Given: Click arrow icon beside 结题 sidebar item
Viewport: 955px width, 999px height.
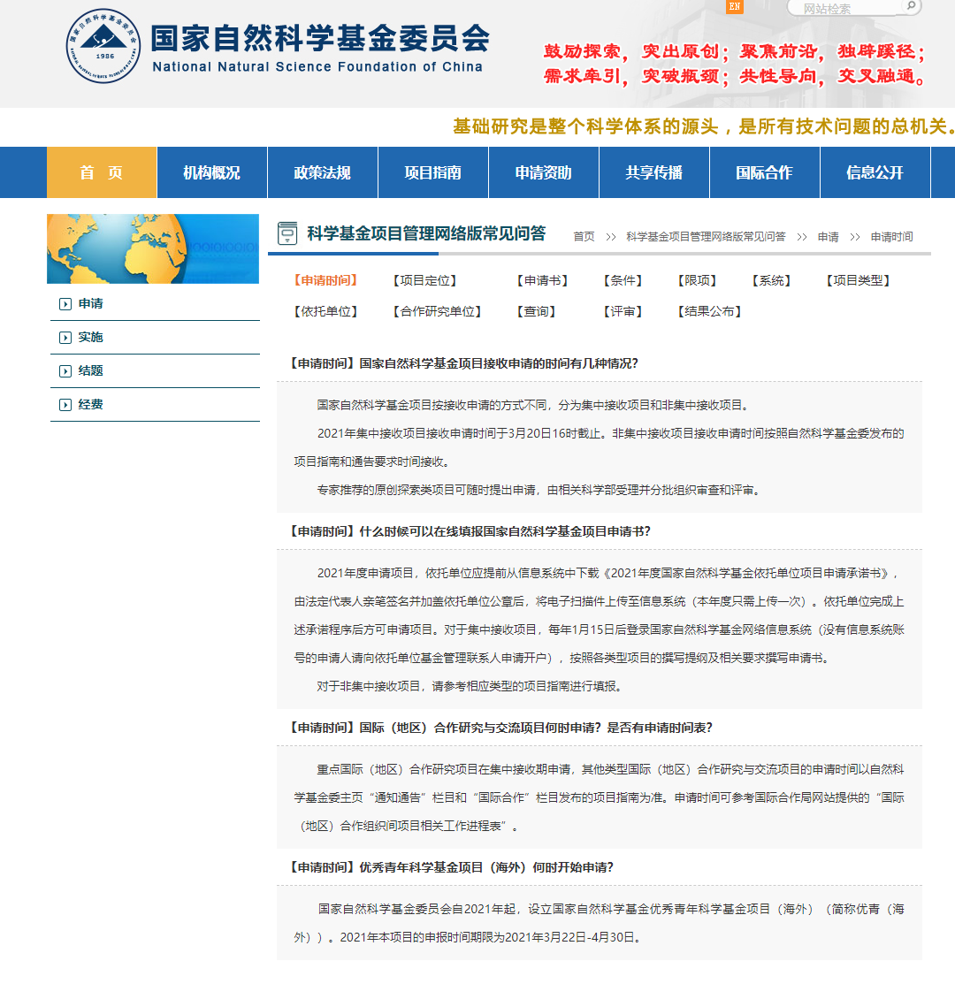Looking at the screenshot, I should tap(65, 371).
